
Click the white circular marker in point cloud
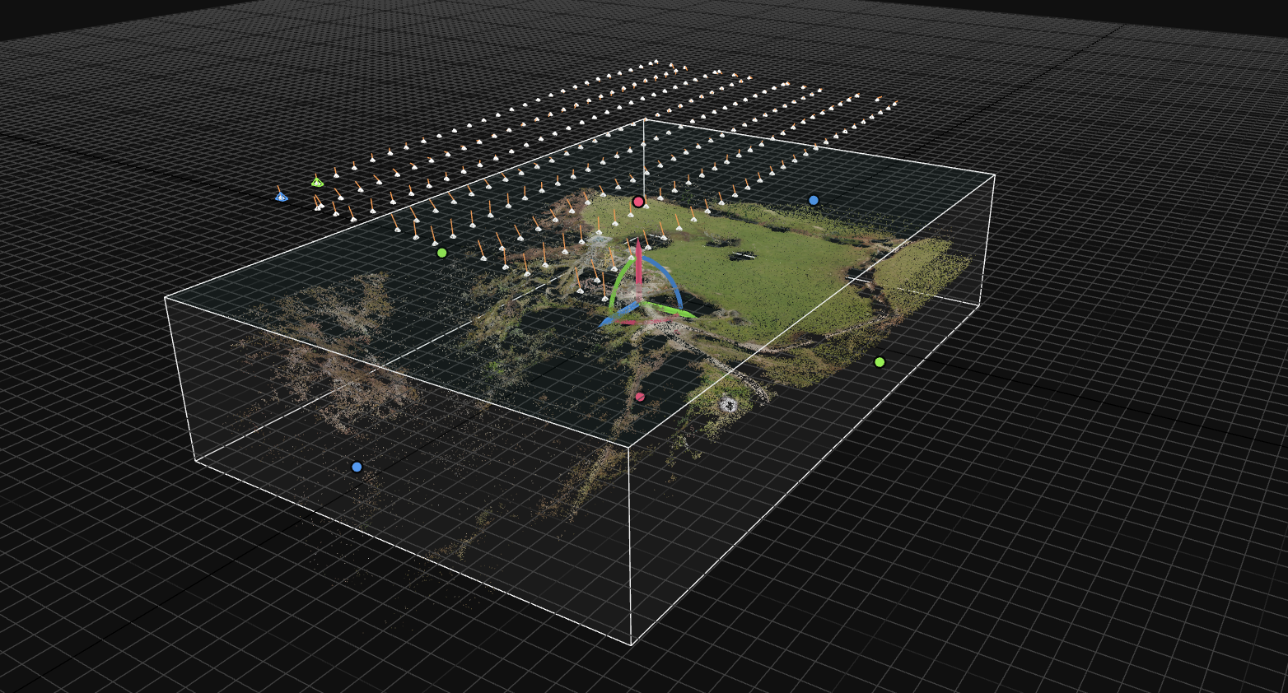click(728, 403)
